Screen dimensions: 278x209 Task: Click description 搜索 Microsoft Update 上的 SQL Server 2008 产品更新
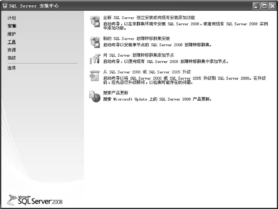[x=157, y=99]
